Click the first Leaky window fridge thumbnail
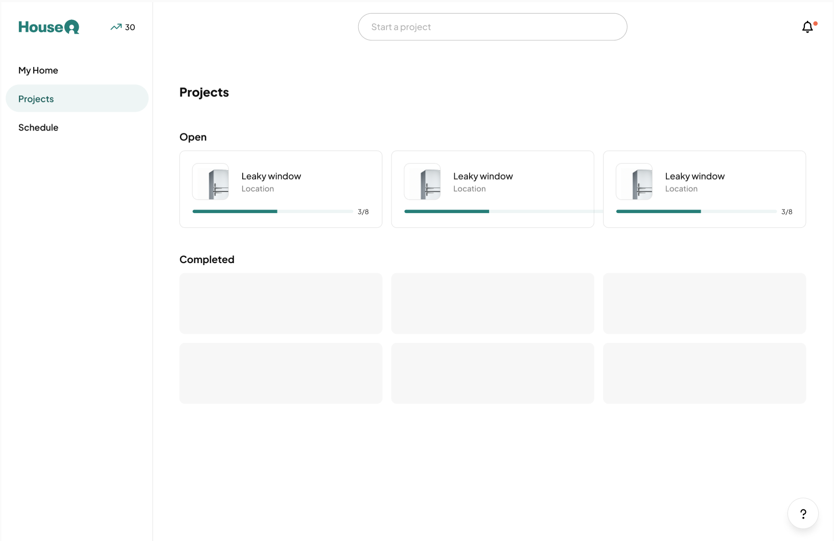 (x=211, y=182)
